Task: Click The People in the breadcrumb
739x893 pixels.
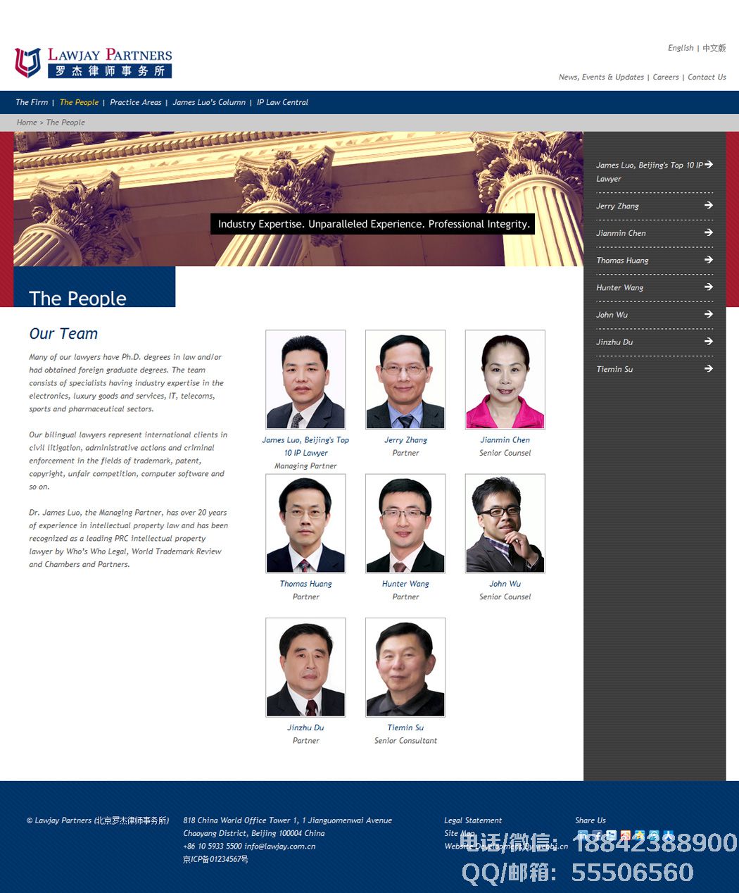Action: (x=65, y=123)
